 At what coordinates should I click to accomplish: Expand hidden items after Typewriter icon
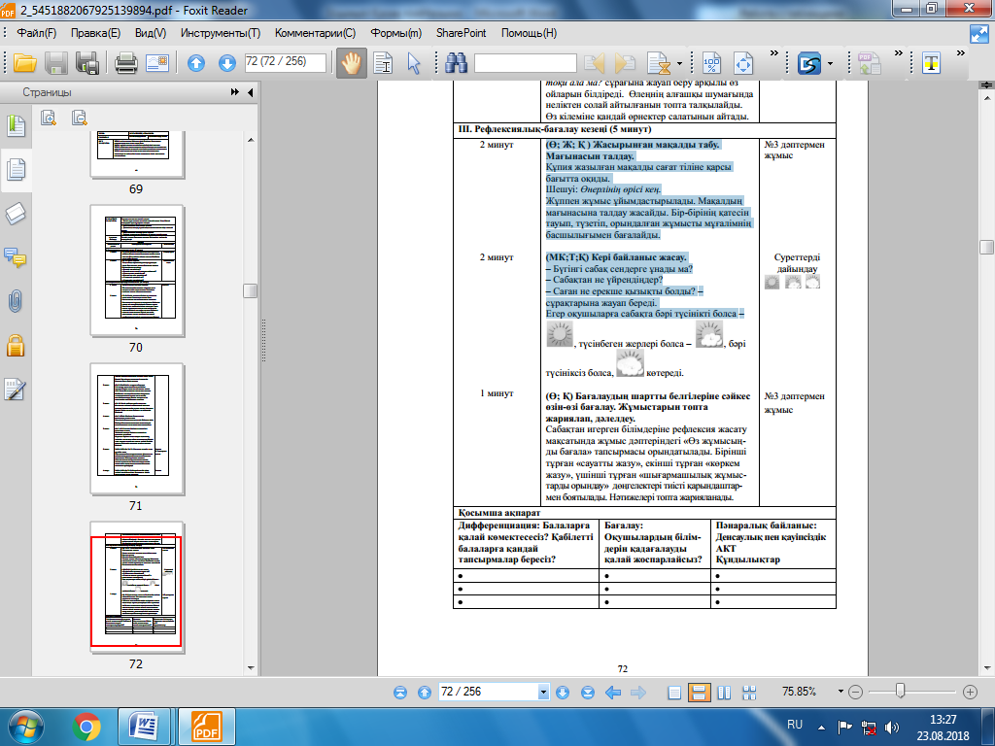point(960,53)
